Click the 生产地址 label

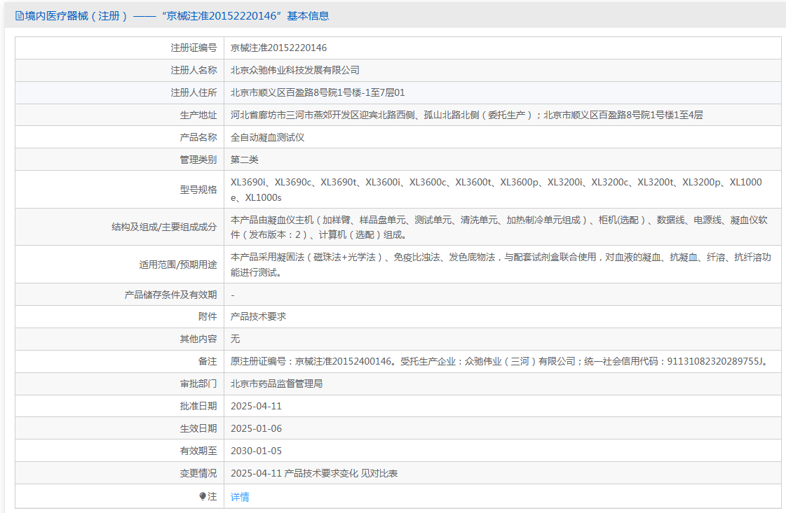click(198, 115)
